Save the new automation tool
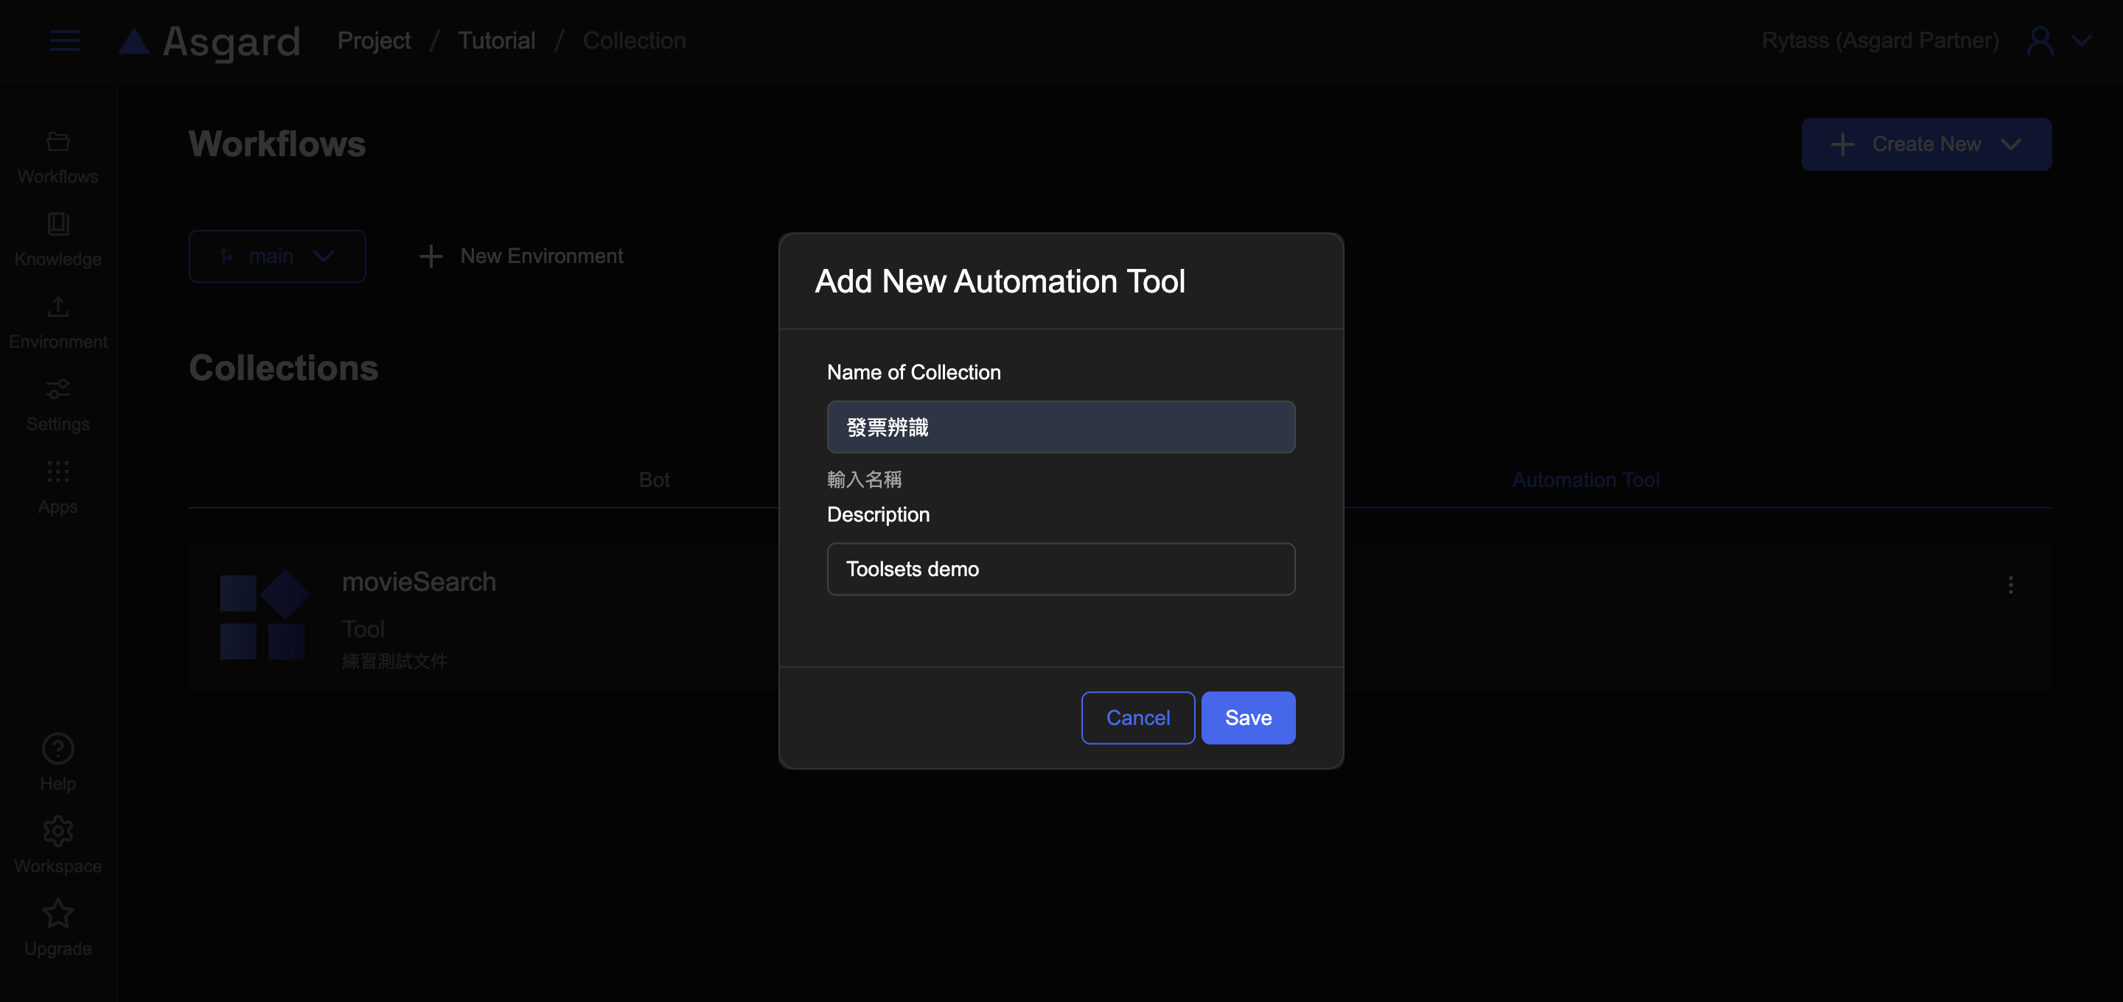The image size is (2123, 1002). coord(1248,717)
